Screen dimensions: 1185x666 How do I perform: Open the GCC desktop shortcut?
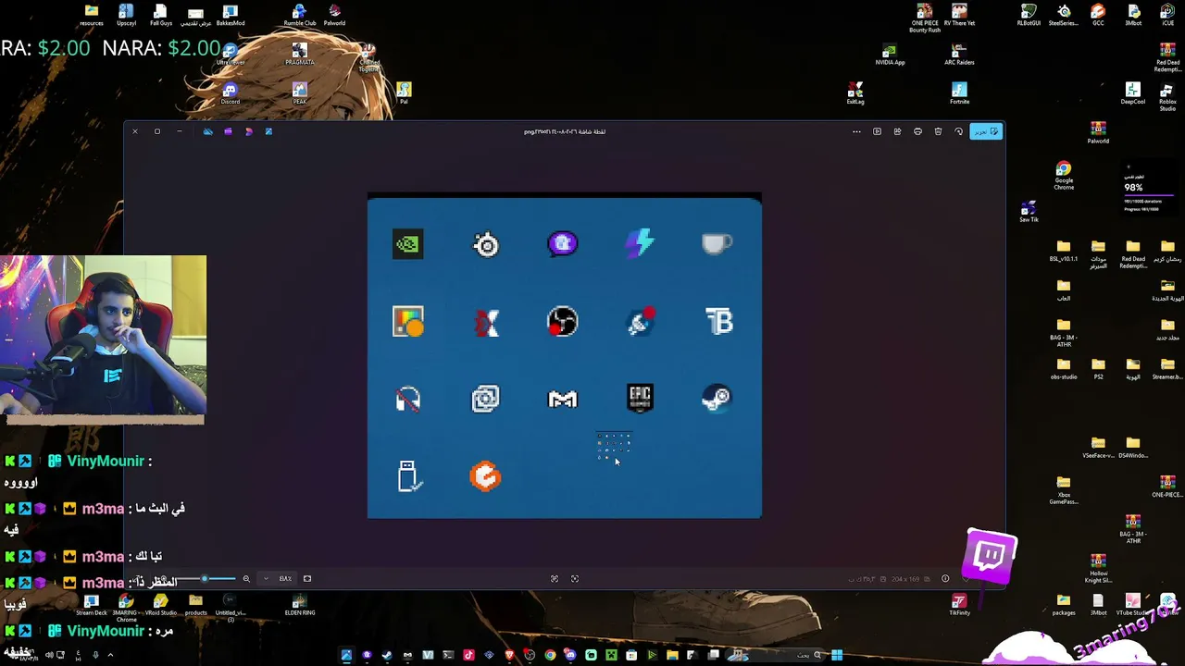pos(1098,15)
